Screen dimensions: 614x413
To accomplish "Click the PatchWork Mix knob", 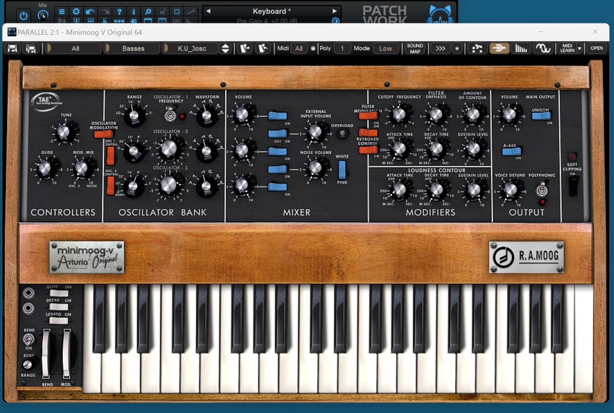I will [x=43, y=15].
